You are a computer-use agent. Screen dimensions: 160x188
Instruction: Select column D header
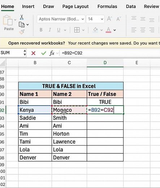[x=105, y=63]
